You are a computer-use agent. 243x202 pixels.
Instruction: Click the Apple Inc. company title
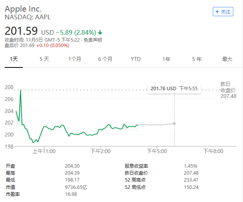pos(23,8)
